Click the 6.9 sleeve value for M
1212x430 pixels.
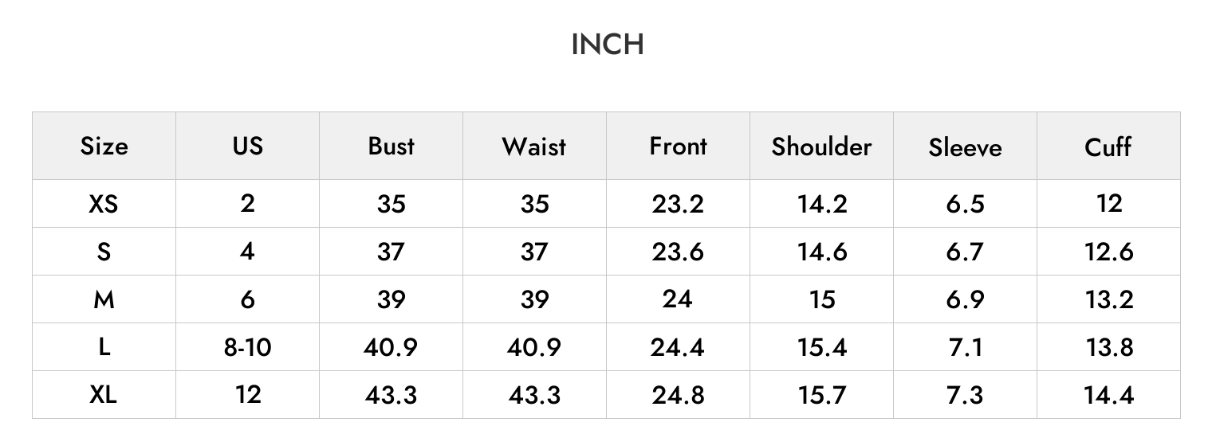click(965, 299)
